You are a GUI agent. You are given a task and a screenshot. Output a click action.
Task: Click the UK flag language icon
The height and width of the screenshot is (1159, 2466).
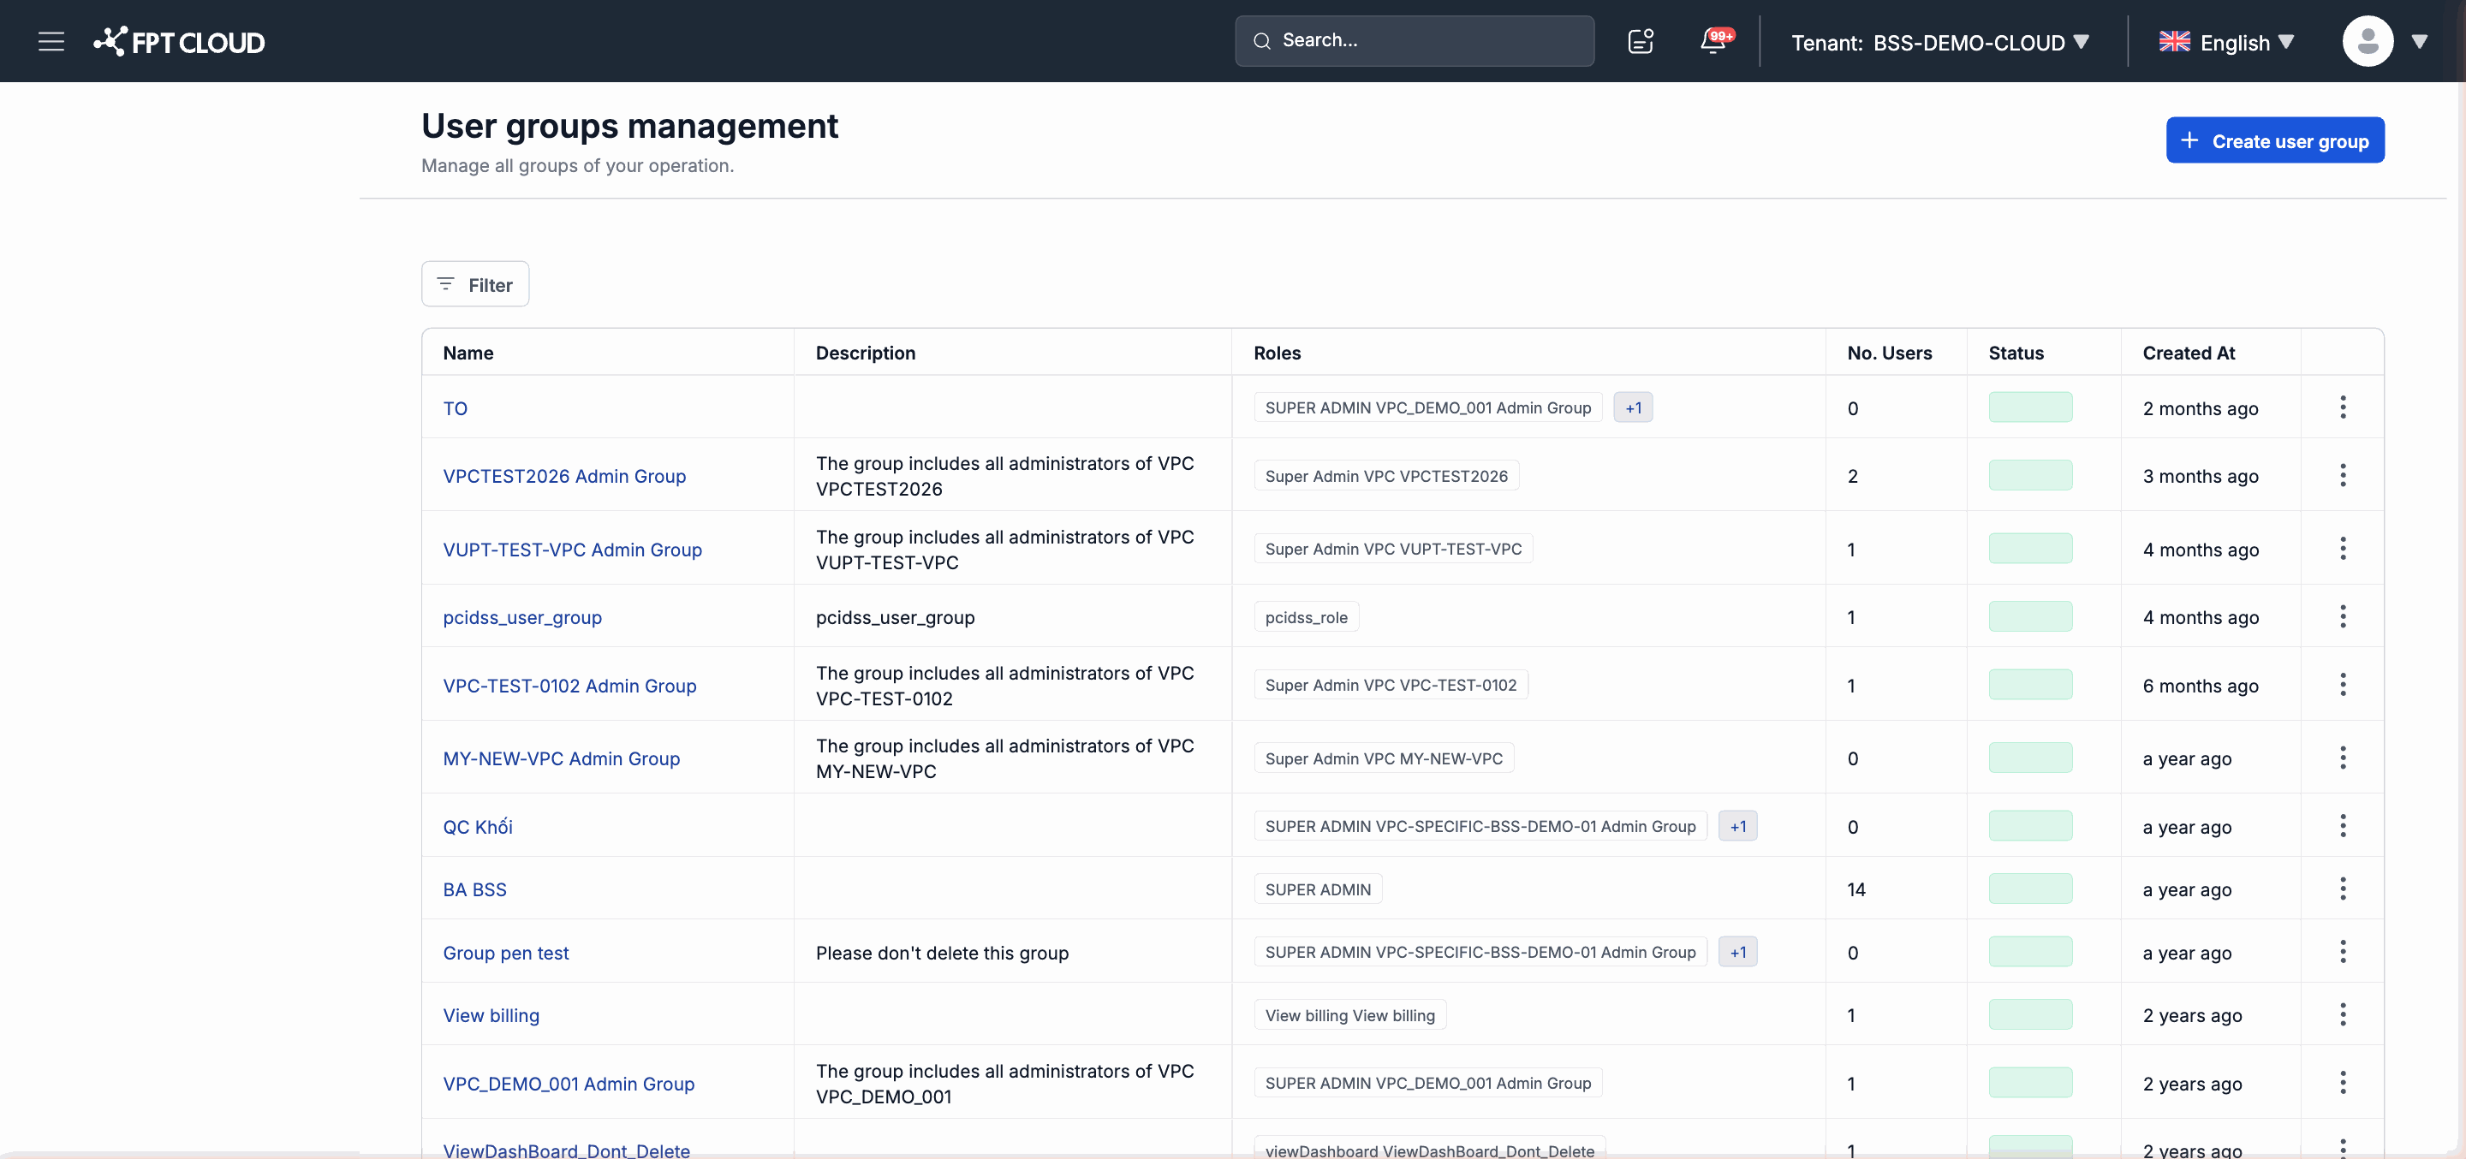tap(2174, 41)
